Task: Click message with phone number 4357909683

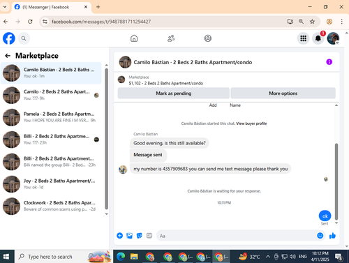Action: (211, 169)
